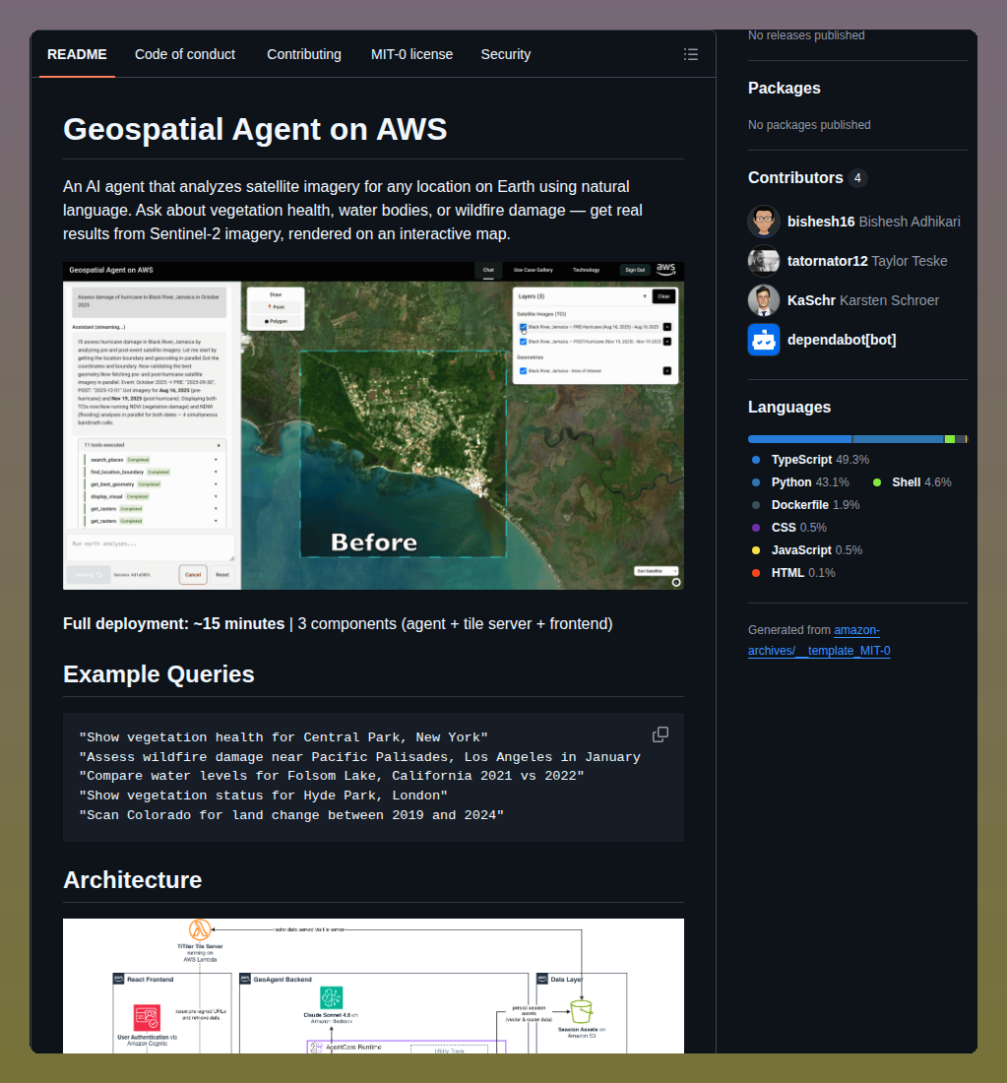Viewport: 1007px width, 1083px height.
Task: Click the Hyde Park, London query line
Action: pos(263,796)
